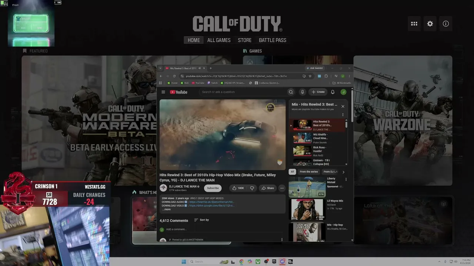
Task: Subscribe to DJ LANCE THE MAN
Action: 213,188
